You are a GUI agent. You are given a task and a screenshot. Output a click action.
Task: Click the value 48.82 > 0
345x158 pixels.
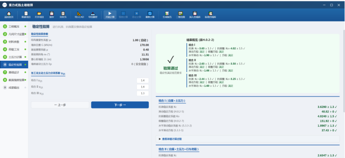(x=329, y=111)
